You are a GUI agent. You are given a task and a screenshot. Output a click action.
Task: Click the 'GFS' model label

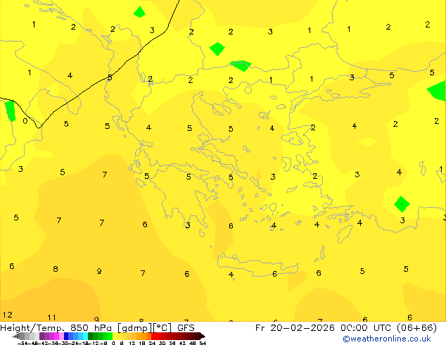(x=186, y=327)
